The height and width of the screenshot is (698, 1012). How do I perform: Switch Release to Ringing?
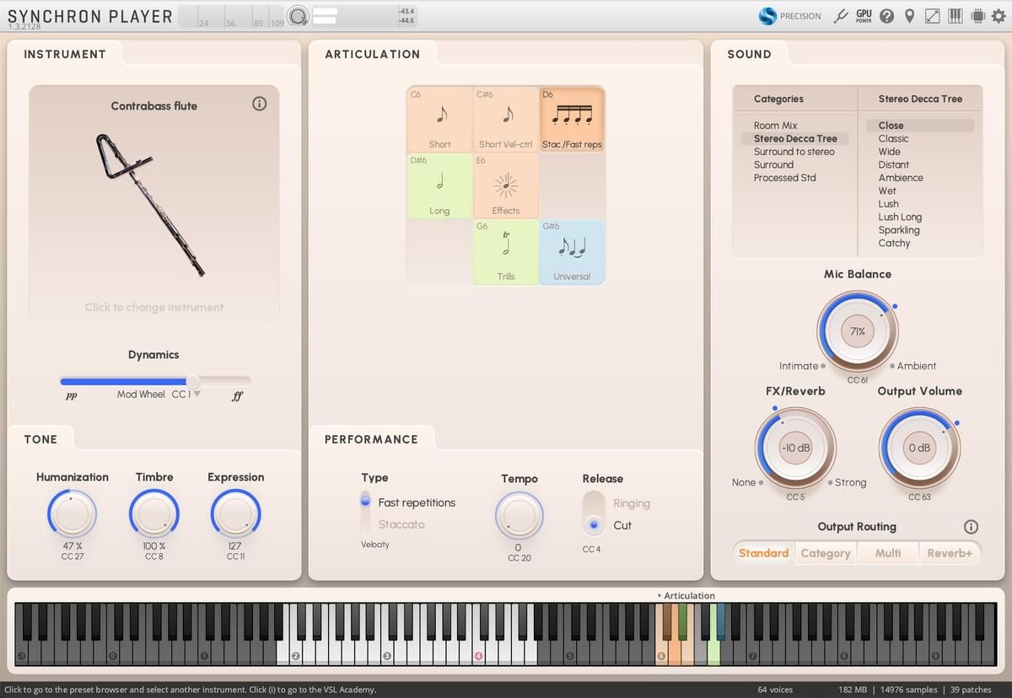click(631, 503)
